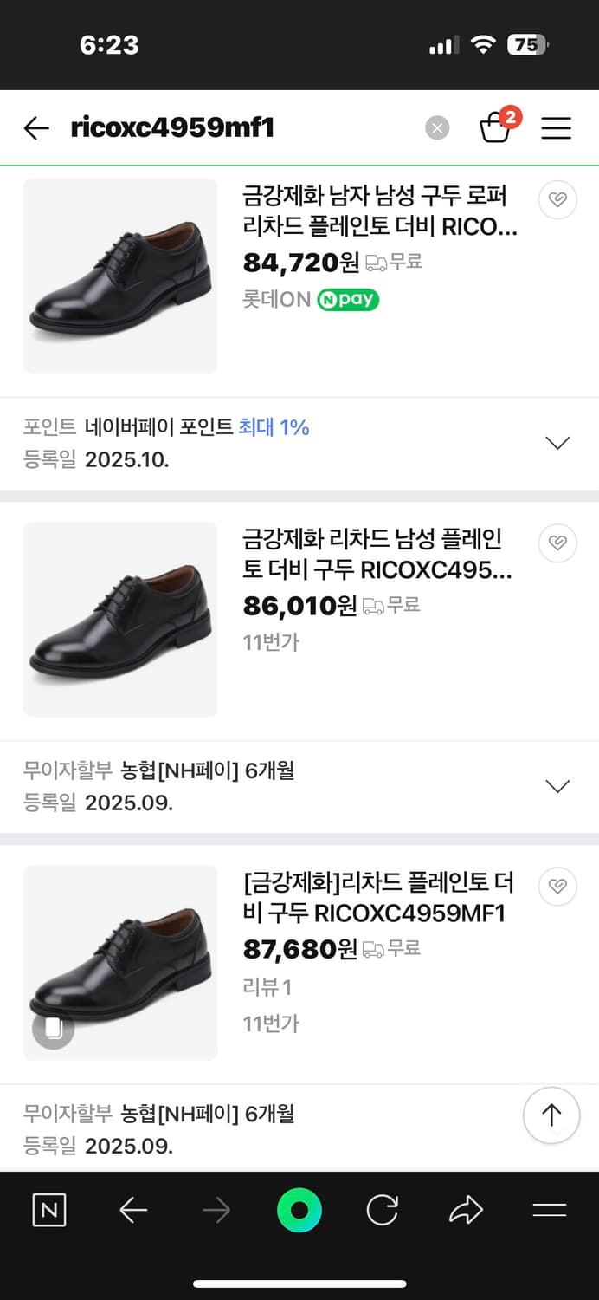Expand the 네이버페이 포인트 details chevron
Image resolution: width=599 pixels, height=1300 pixels.
[x=557, y=442]
